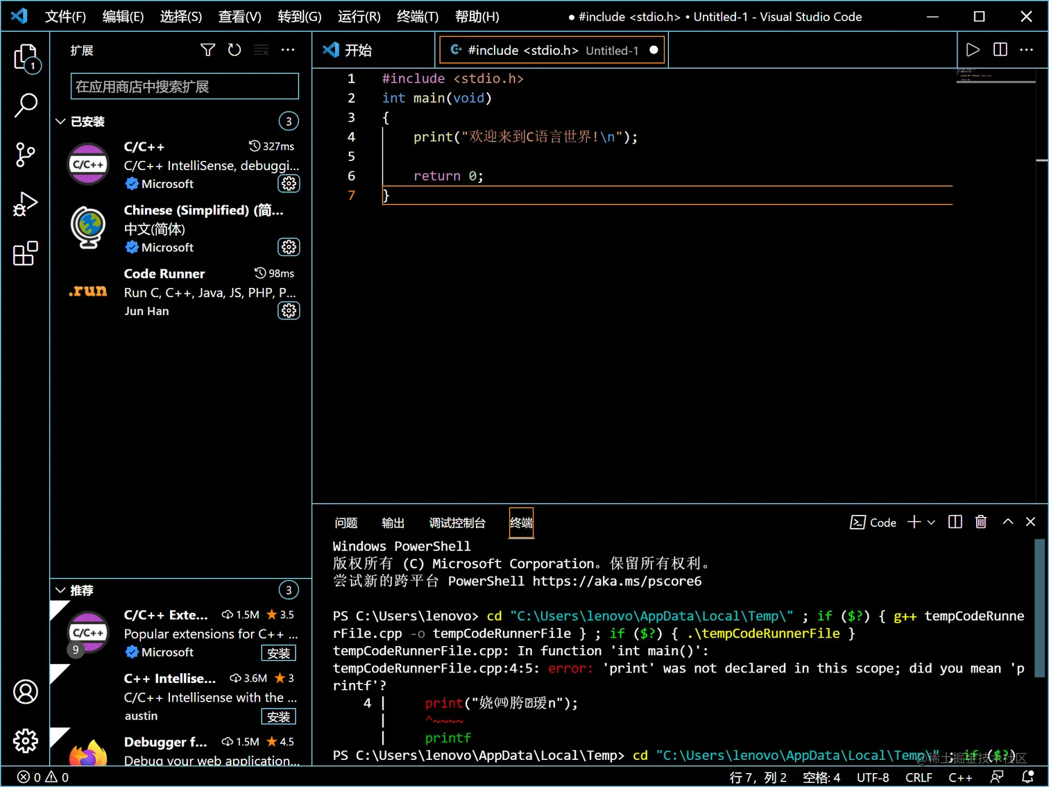Screen dimensions: 1049x787
Task: Filter extensions with the funnel icon
Action: coord(207,50)
